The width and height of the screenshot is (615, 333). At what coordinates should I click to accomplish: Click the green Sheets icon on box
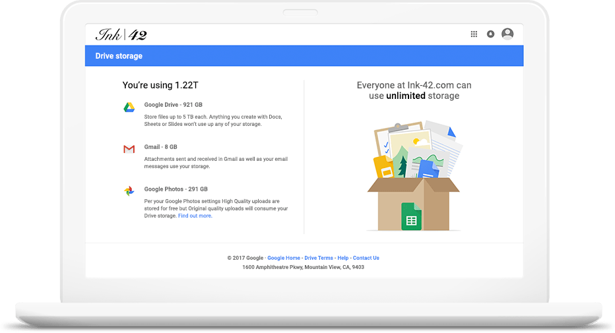(x=411, y=216)
